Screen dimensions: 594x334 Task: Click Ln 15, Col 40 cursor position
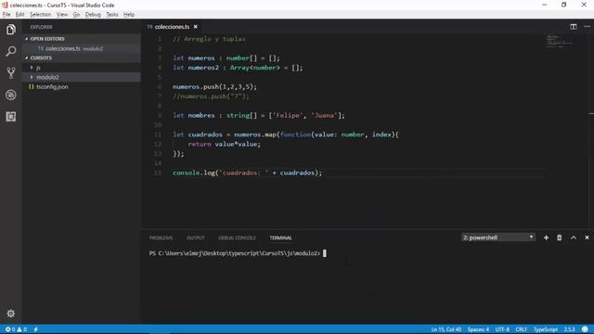coord(445,329)
